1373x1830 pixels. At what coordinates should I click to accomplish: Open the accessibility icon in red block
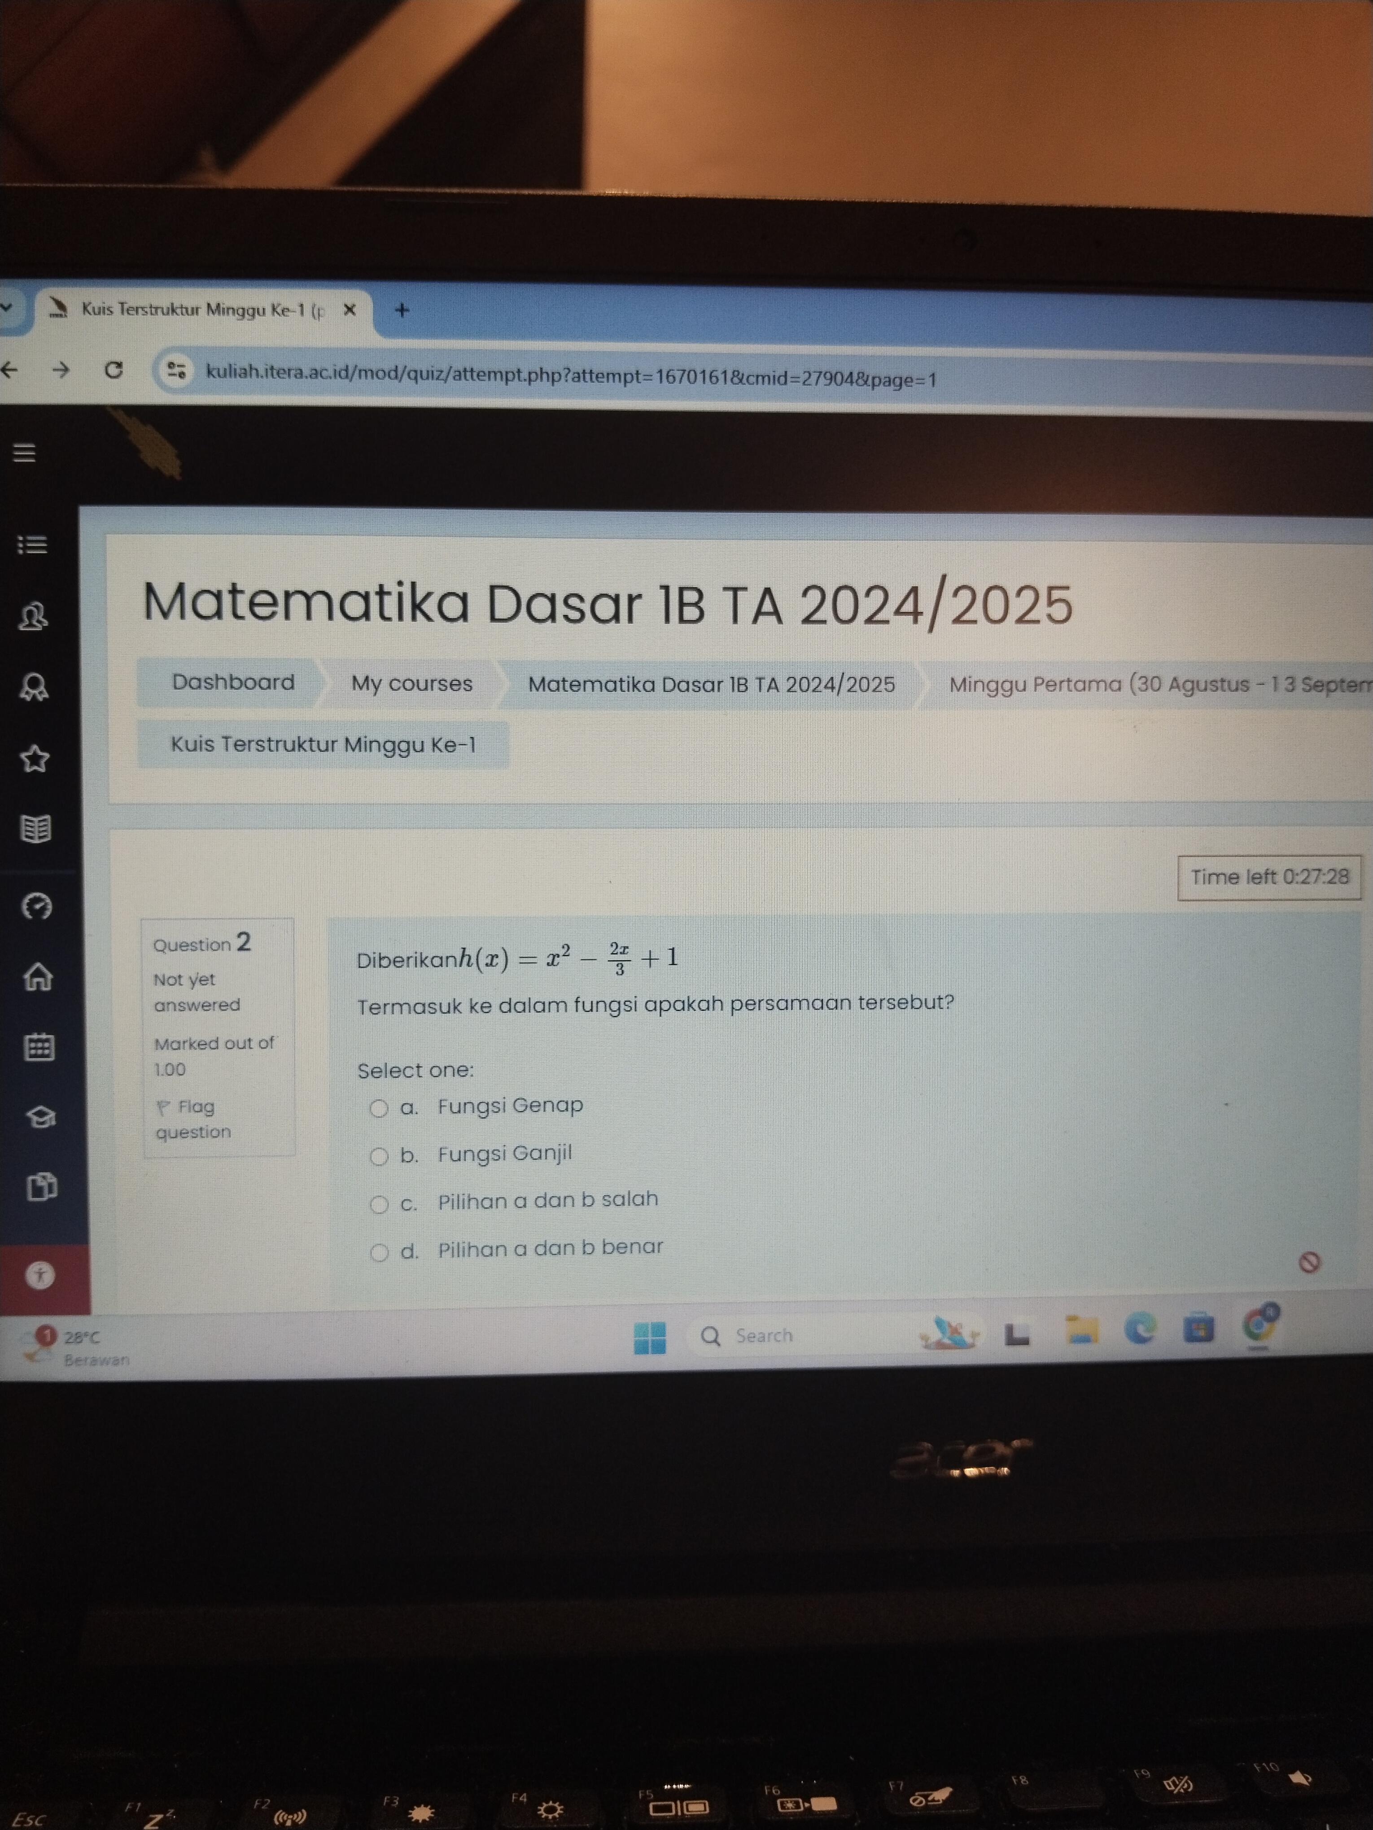tap(40, 1275)
